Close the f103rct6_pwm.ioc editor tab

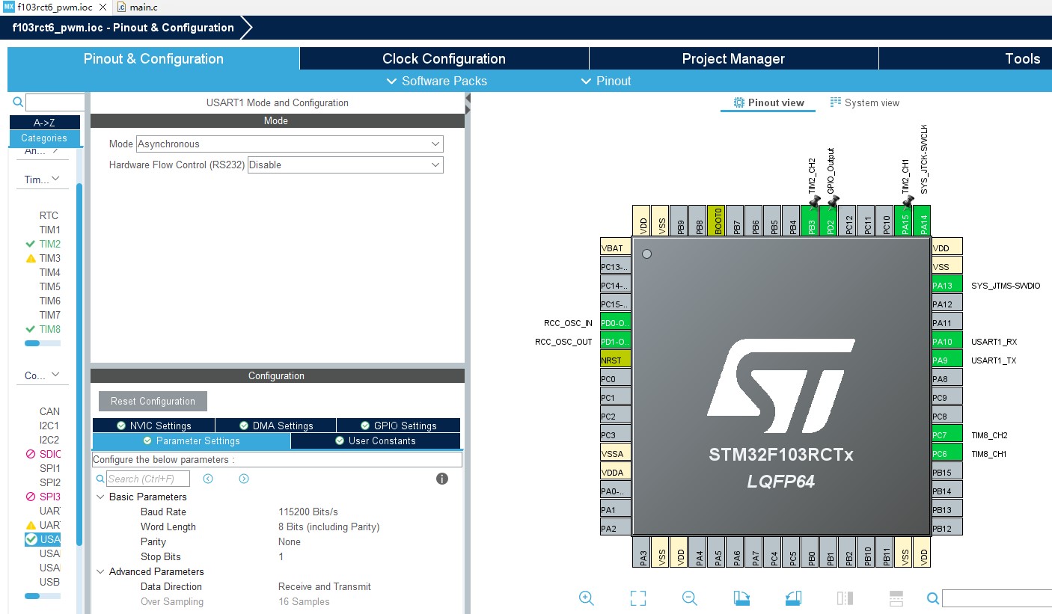[103, 7]
